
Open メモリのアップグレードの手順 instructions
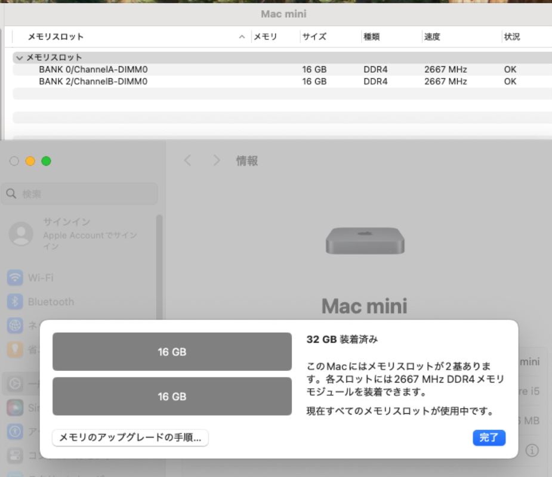pos(130,438)
